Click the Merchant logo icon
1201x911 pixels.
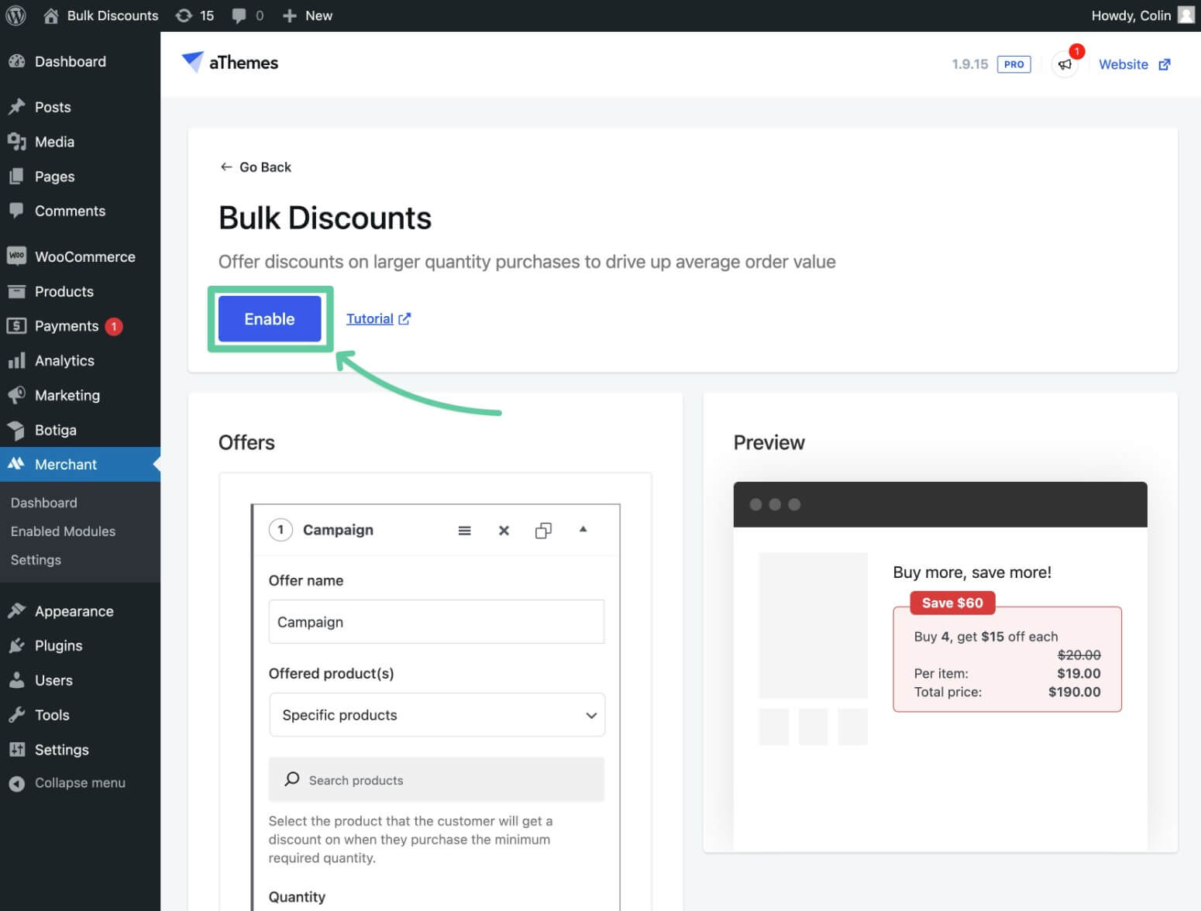[16, 464]
